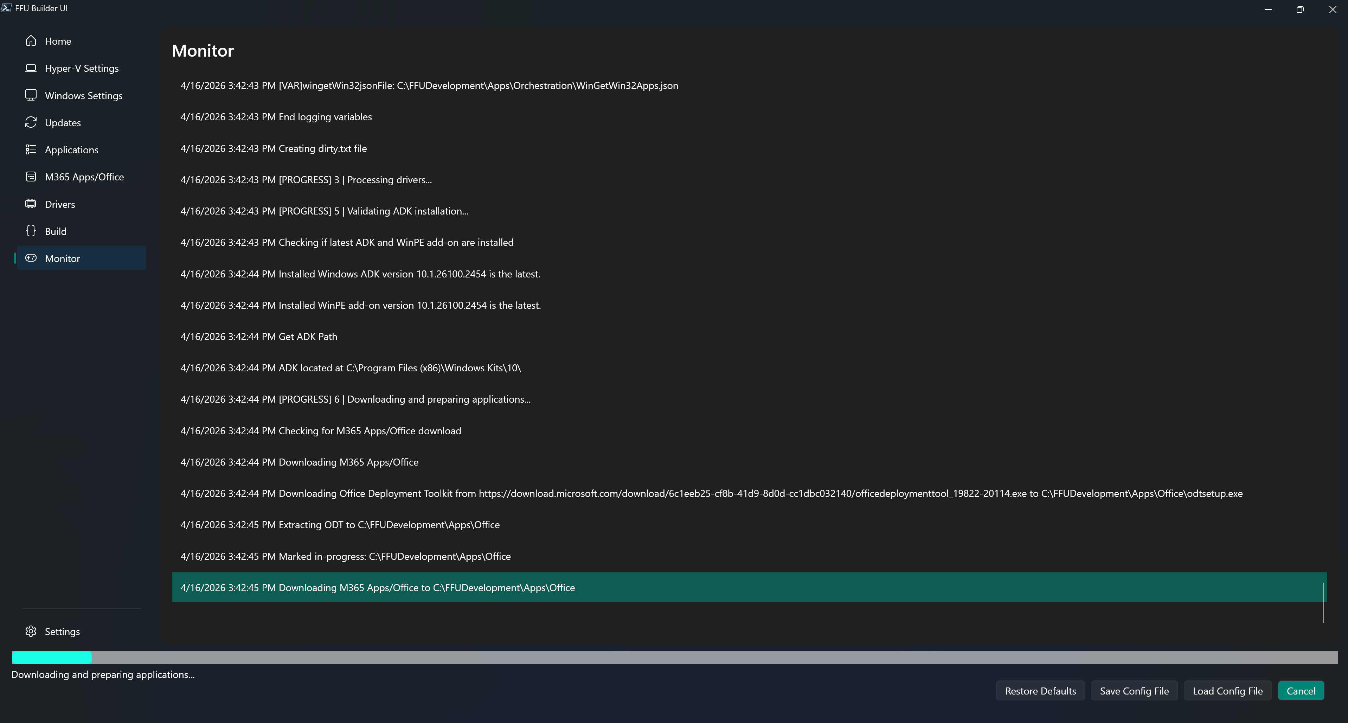Click Load Config File button
1348x723 pixels.
tap(1227, 691)
